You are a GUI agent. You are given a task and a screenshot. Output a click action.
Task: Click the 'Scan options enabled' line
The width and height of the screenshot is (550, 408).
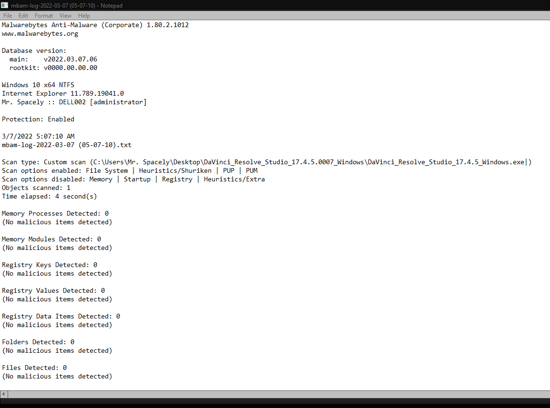click(x=130, y=171)
